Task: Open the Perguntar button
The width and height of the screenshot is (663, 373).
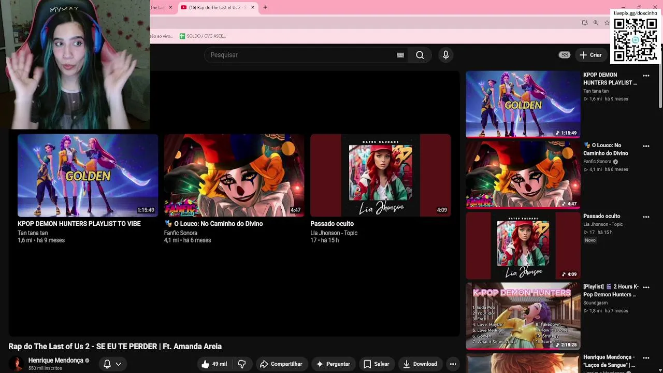Action: coord(334,364)
